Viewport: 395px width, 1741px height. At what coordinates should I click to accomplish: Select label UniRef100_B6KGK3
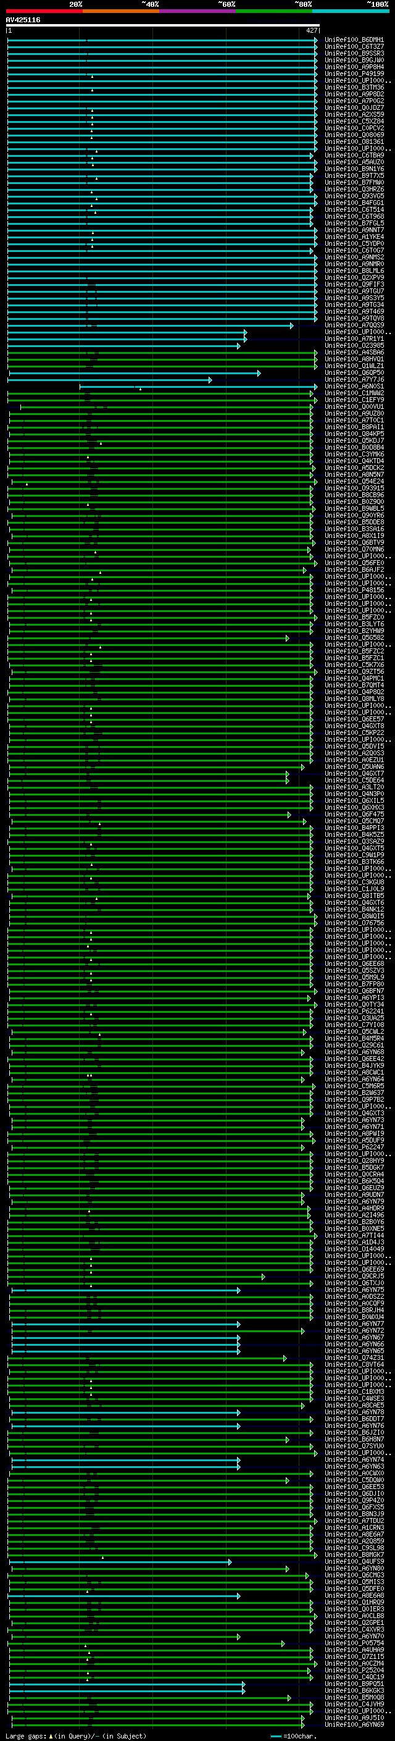click(x=354, y=1691)
